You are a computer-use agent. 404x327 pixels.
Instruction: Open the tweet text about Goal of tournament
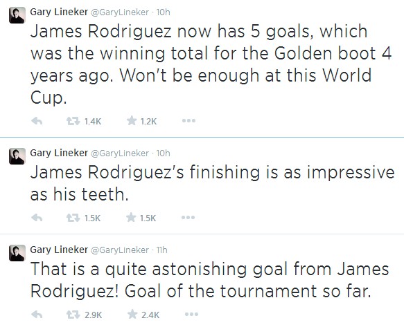(209, 280)
